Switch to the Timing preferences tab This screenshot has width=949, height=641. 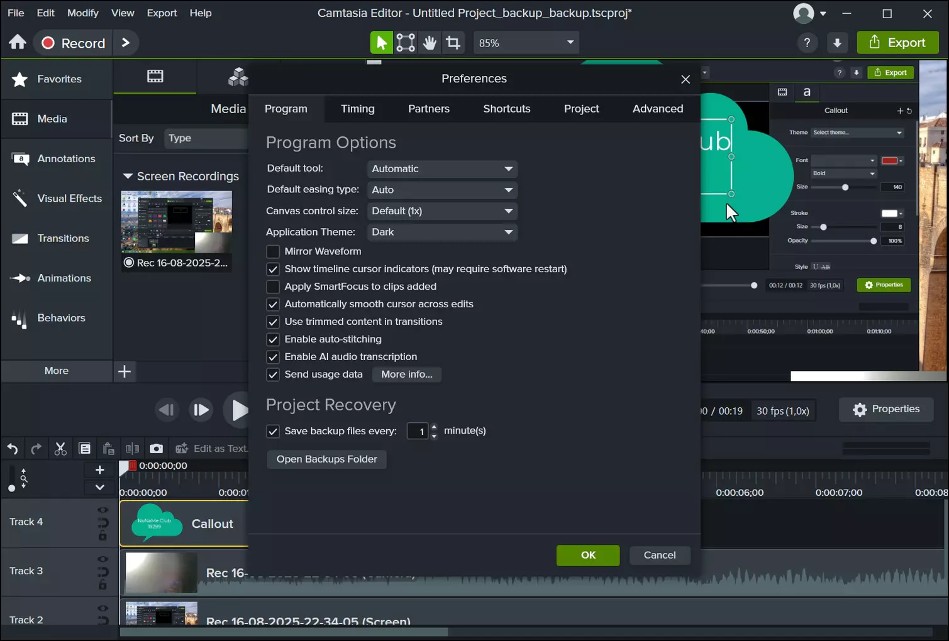point(358,109)
